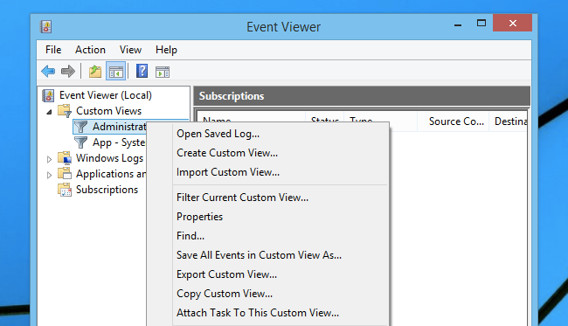Click the Applications and Services folder icon
This screenshot has width=568, height=326.
pos(65,174)
